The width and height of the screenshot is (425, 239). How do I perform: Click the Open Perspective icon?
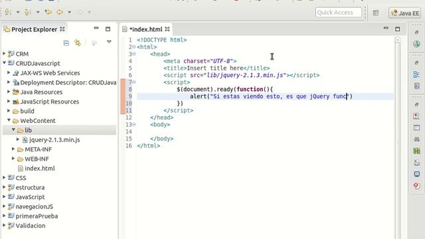pos(376,13)
